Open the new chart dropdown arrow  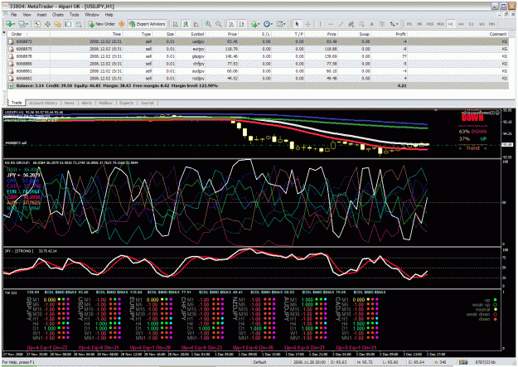click(x=14, y=24)
